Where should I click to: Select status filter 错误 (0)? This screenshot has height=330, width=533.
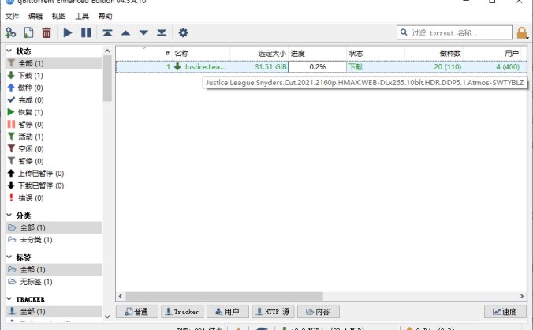click(x=54, y=198)
